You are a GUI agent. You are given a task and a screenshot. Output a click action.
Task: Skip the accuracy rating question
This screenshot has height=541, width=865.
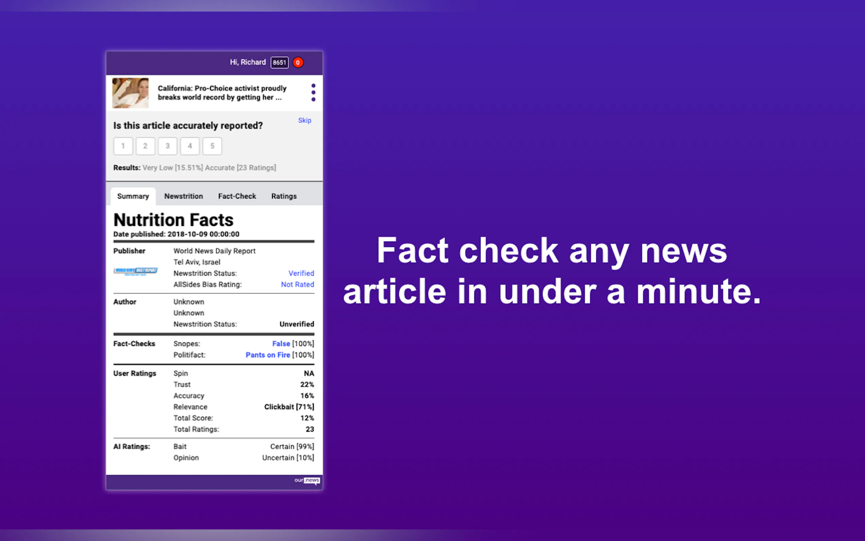305,121
